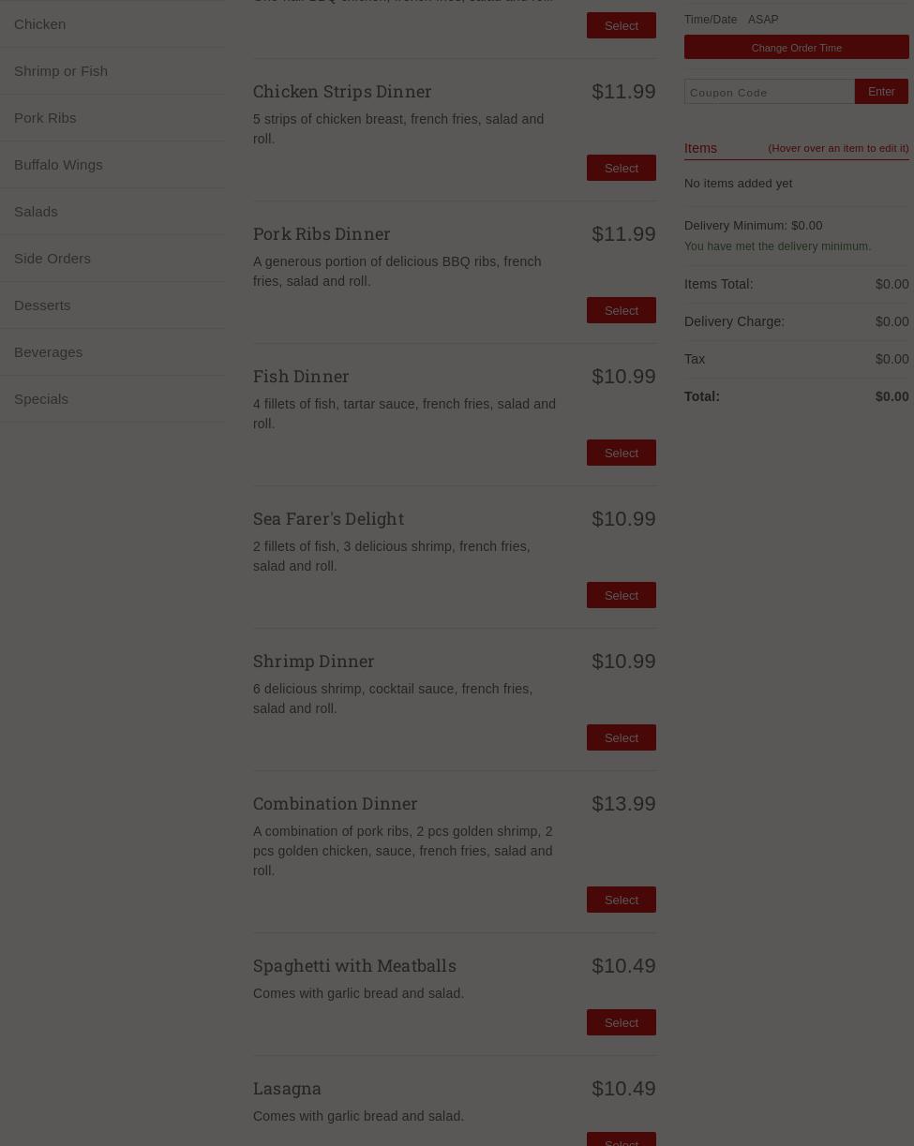
Task: Go to Pork Ribs category
Action: point(45,118)
